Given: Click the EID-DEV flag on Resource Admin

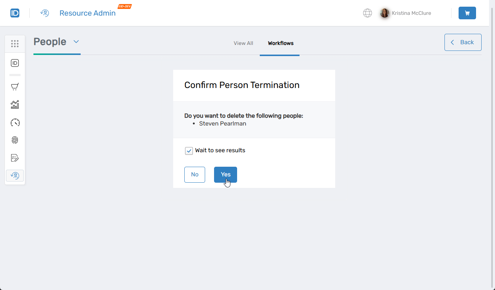Looking at the screenshot, I should pos(124,6).
